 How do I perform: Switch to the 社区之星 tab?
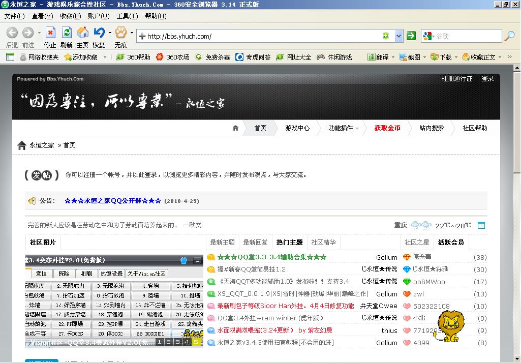point(417,243)
